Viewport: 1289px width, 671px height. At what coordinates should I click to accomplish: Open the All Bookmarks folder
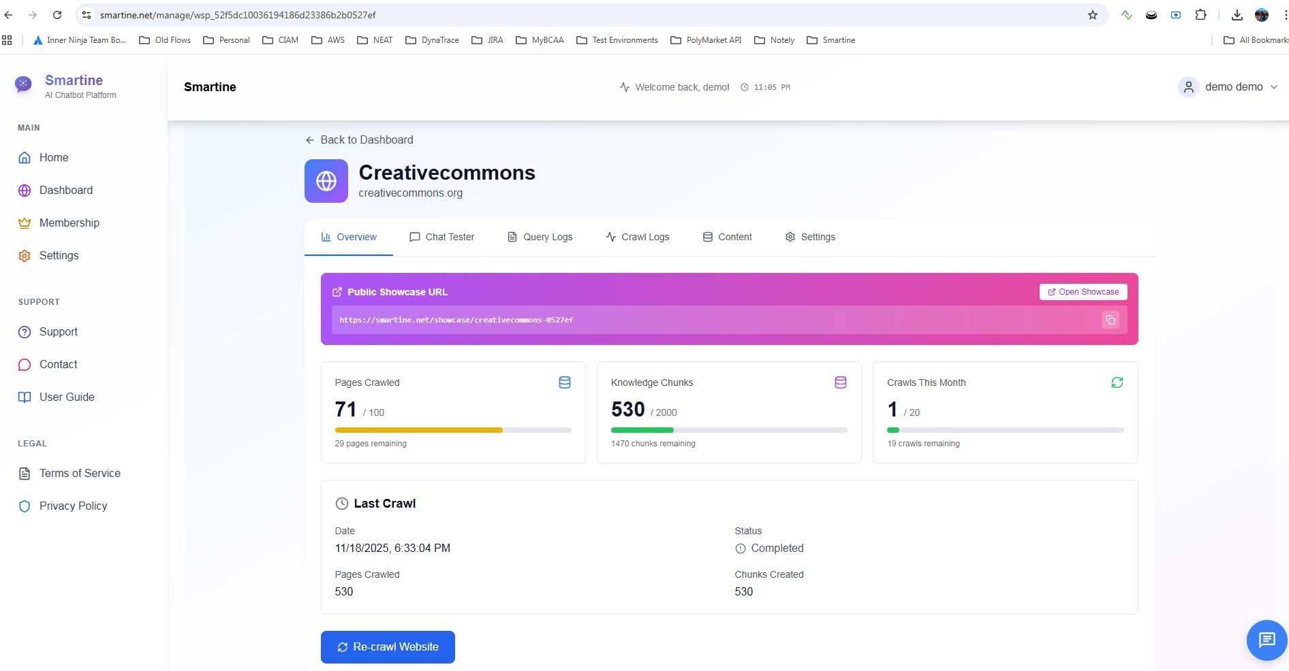(x=1256, y=40)
